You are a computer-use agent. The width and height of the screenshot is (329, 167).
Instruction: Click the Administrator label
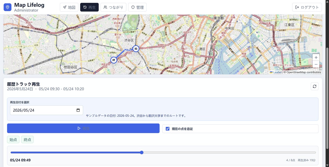[26, 10]
